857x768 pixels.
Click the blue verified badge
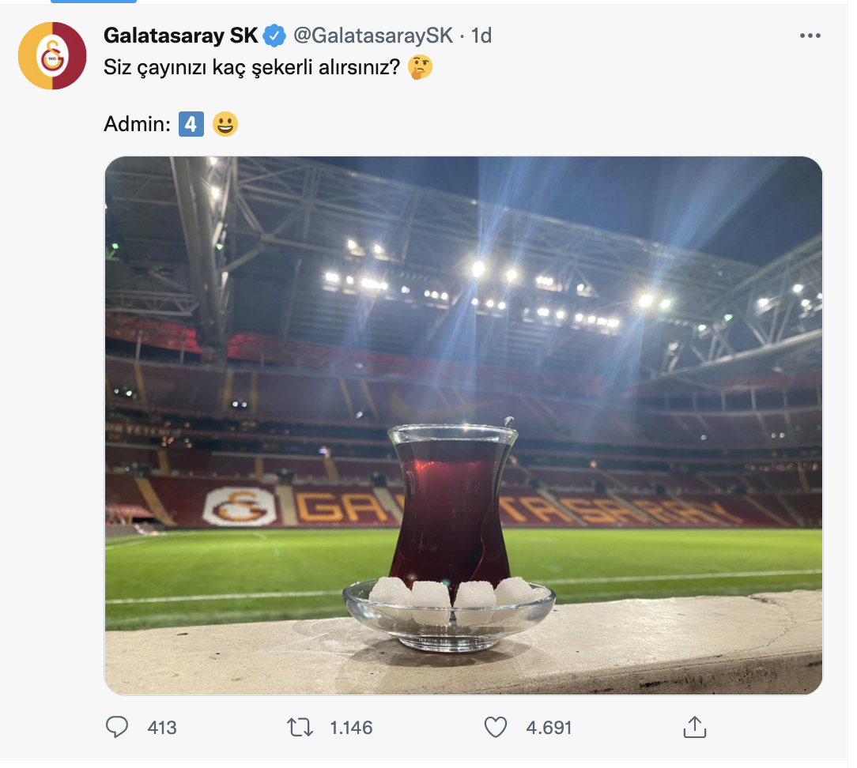coord(274,36)
